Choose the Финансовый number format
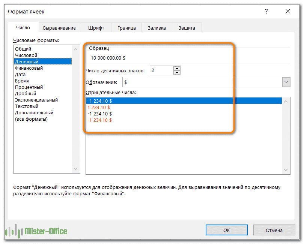Viewport: 304px width, 244px height. [x=29, y=68]
